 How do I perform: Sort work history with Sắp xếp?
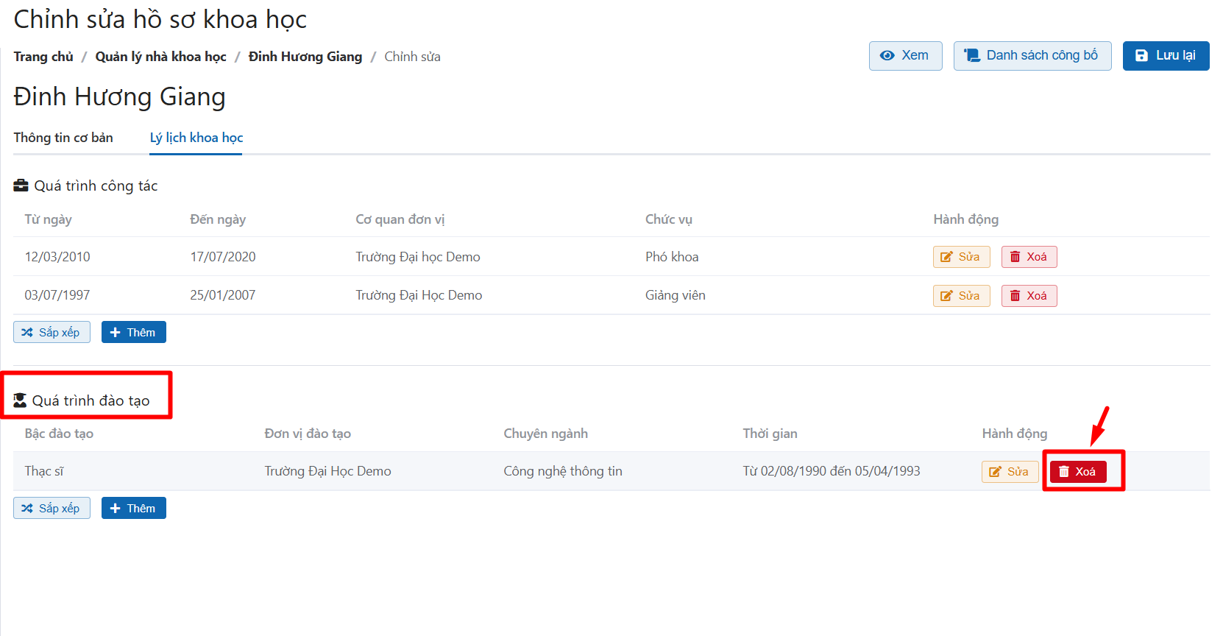tap(52, 332)
